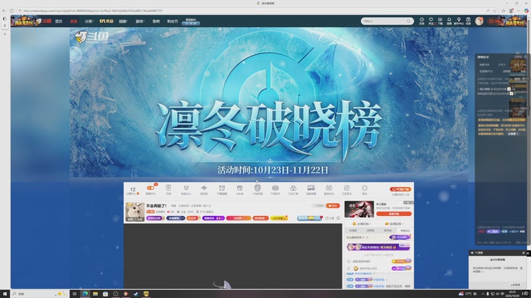Click the button at bottom of YY popup
The height and width of the screenshot is (298, 531).
(x=515, y=285)
